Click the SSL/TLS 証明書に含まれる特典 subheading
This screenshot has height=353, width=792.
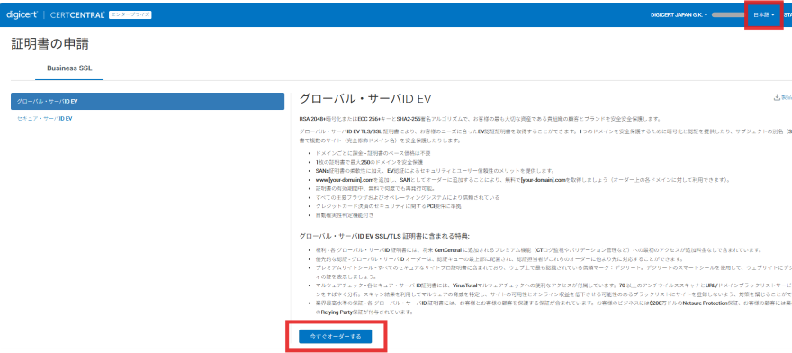tap(384, 236)
